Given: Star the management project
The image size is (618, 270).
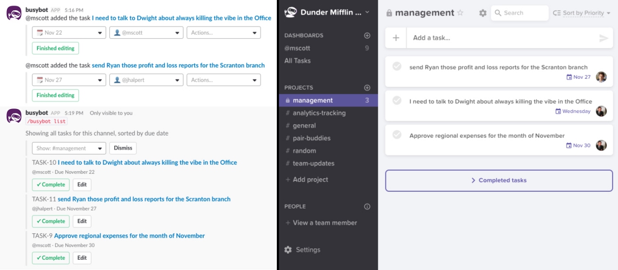Looking at the screenshot, I should 460,13.
